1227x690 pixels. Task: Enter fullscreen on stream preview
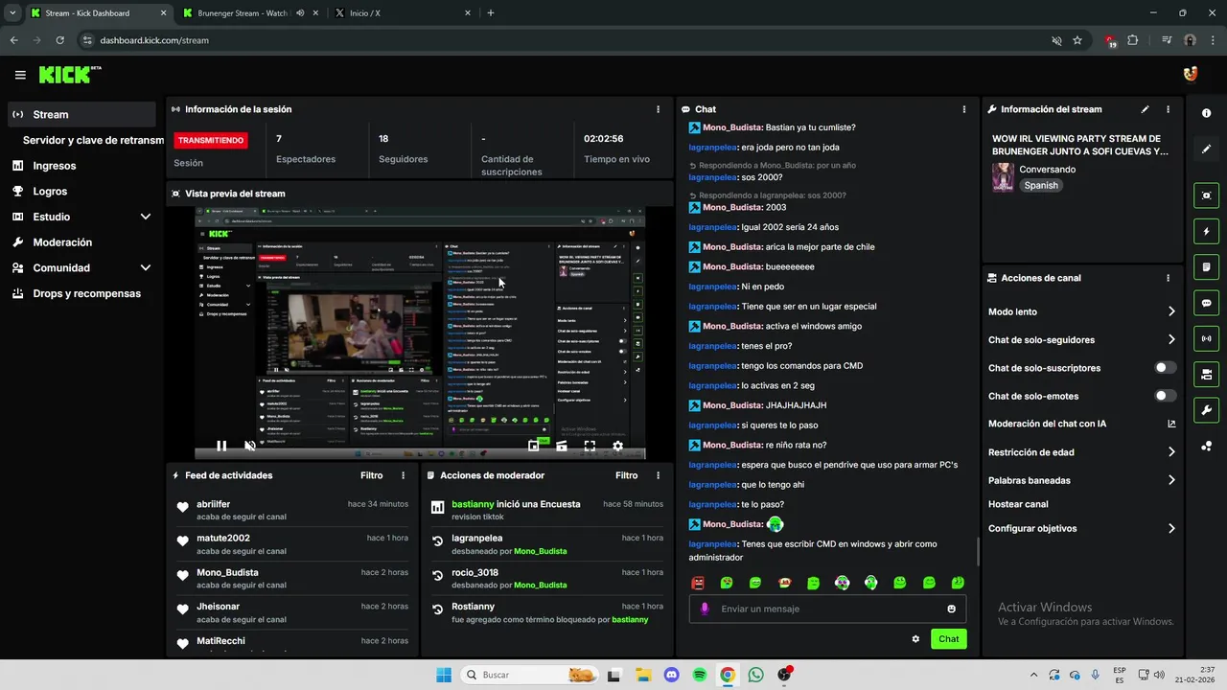click(x=590, y=446)
